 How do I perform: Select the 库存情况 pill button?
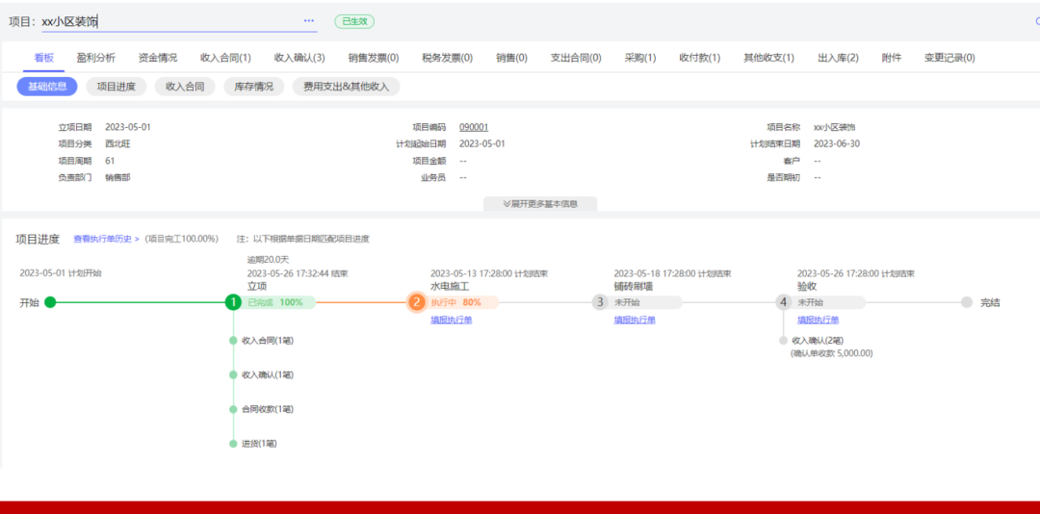(253, 87)
